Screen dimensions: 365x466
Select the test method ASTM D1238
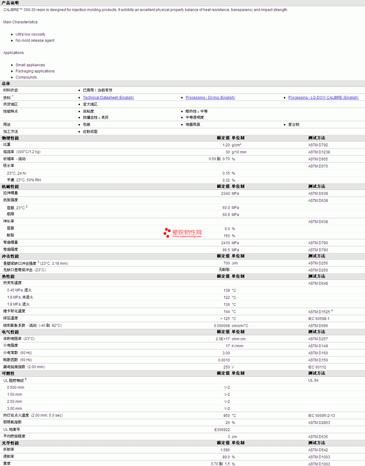tap(319, 152)
